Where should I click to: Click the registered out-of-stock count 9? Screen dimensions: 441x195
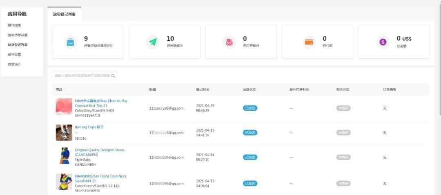click(86, 39)
